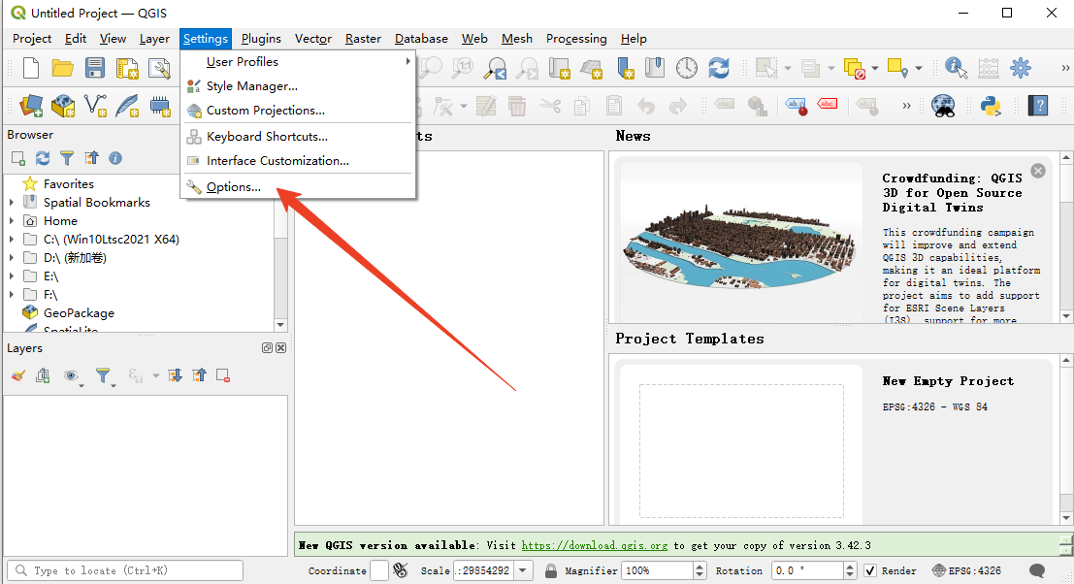Expand the Spatial Bookmarks tree node
Screen dimensions: 1074x584
12,203
